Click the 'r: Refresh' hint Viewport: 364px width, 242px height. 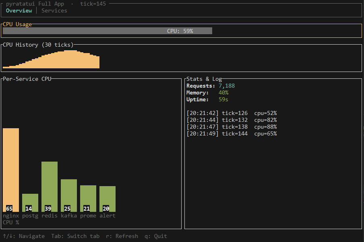(122, 236)
